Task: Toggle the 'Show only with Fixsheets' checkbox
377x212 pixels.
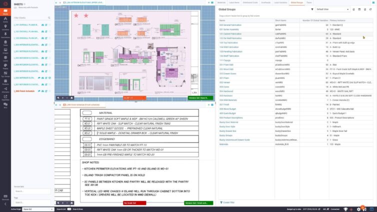Action: point(15,8)
